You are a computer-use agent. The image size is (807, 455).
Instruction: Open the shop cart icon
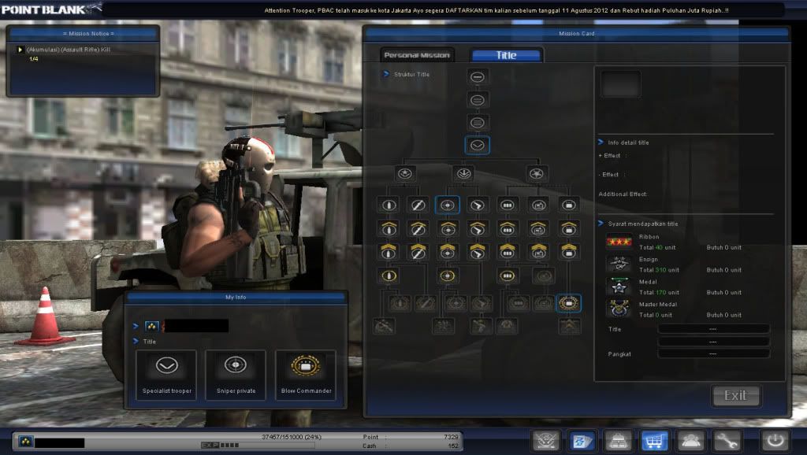coord(653,441)
